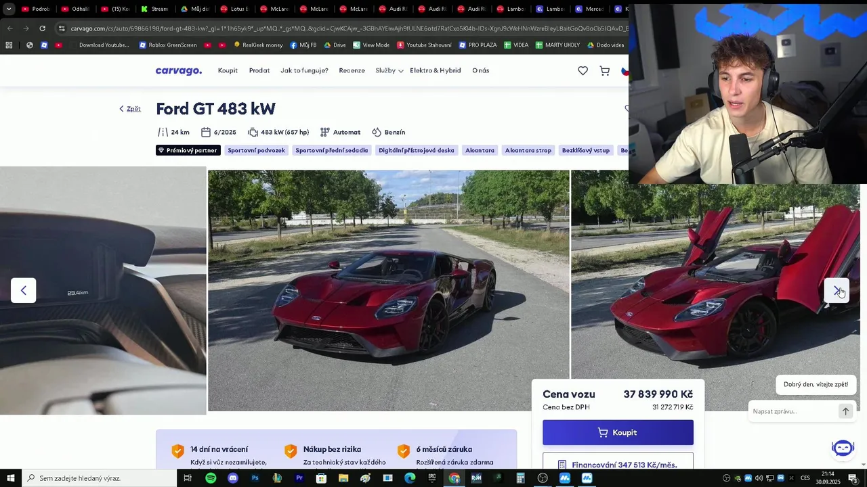The height and width of the screenshot is (487, 867).
Task: Click the Digitální přístrojová deska tag
Action: tap(417, 150)
